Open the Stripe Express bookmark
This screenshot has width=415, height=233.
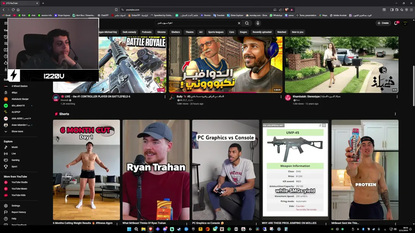click(62, 15)
